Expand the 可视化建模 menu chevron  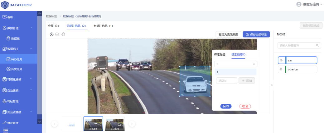tap(31, 79)
